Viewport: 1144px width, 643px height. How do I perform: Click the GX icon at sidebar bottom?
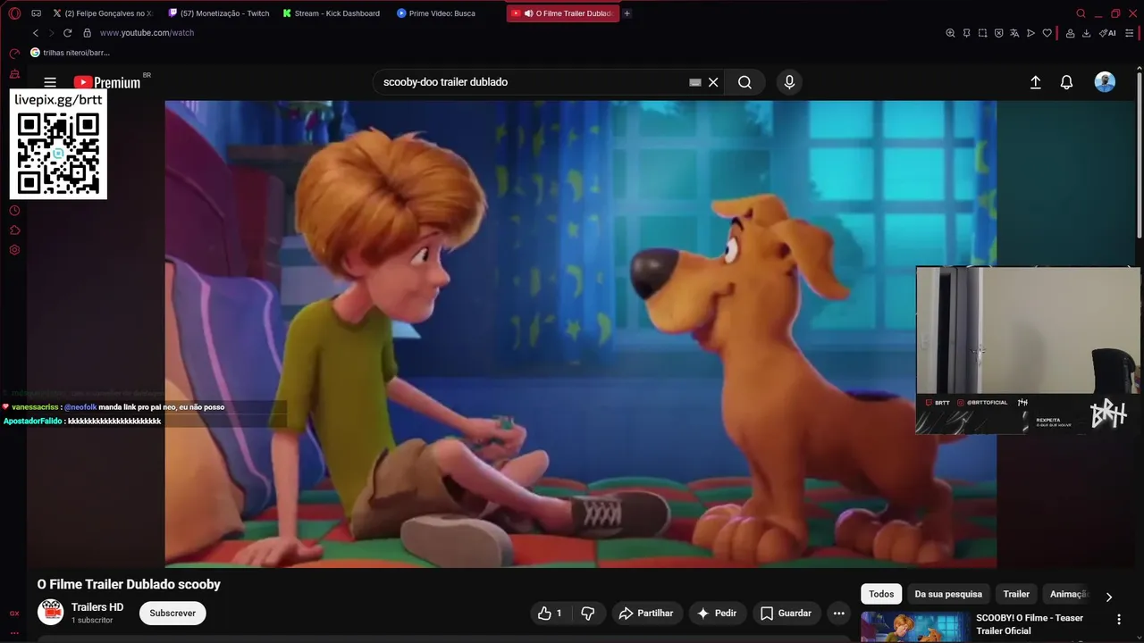(x=14, y=614)
